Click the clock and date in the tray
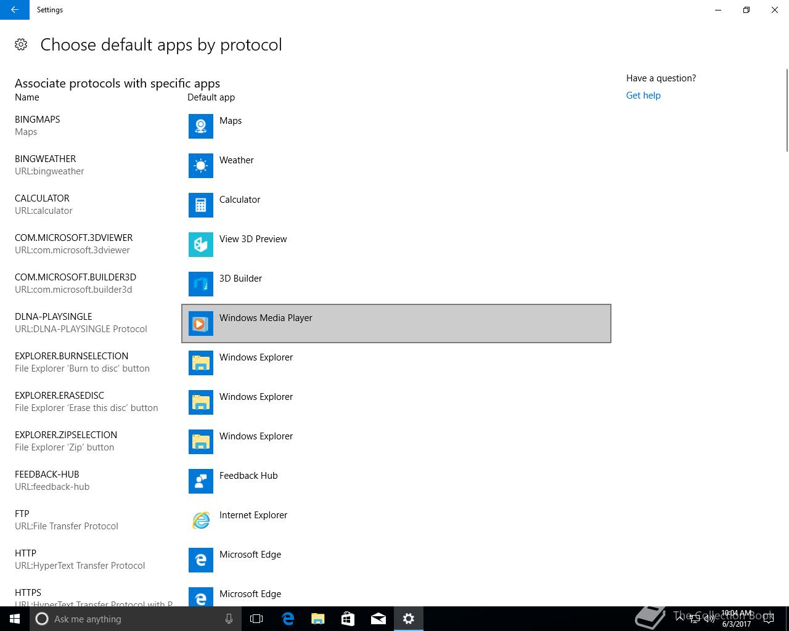 737,619
